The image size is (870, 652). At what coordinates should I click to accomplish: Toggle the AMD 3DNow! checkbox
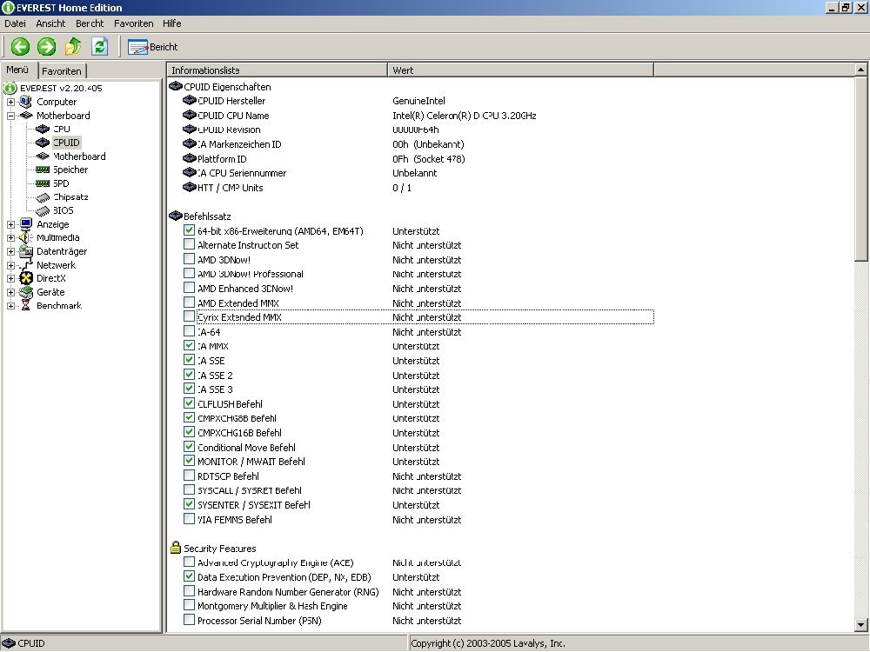pyautogui.click(x=190, y=259)
